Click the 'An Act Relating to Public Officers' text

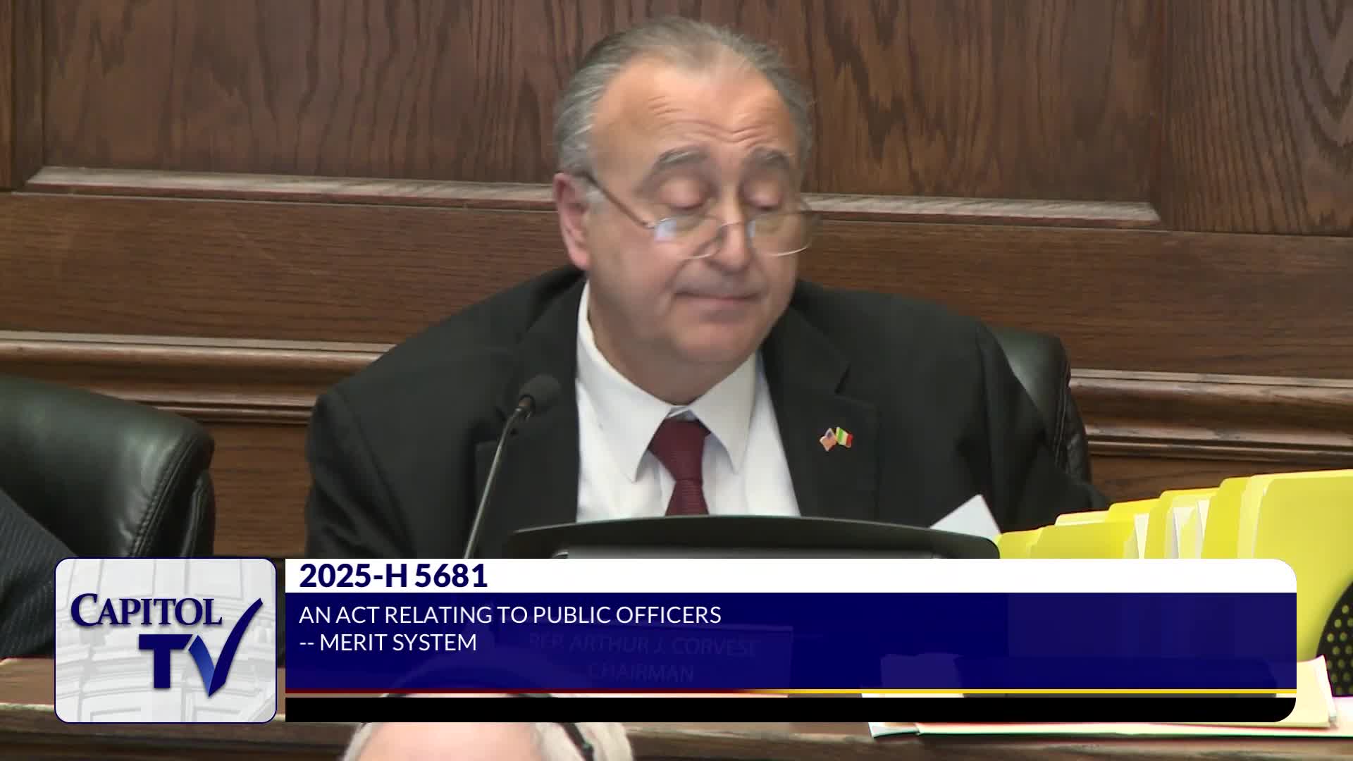[509, 614]
